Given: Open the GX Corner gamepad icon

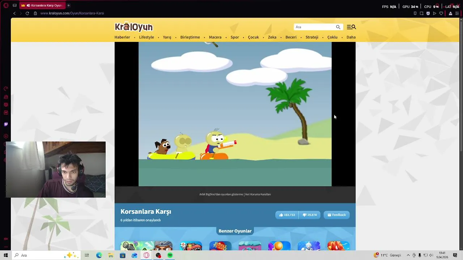Looking at the screenshot, I should click(x=14, y=5).
